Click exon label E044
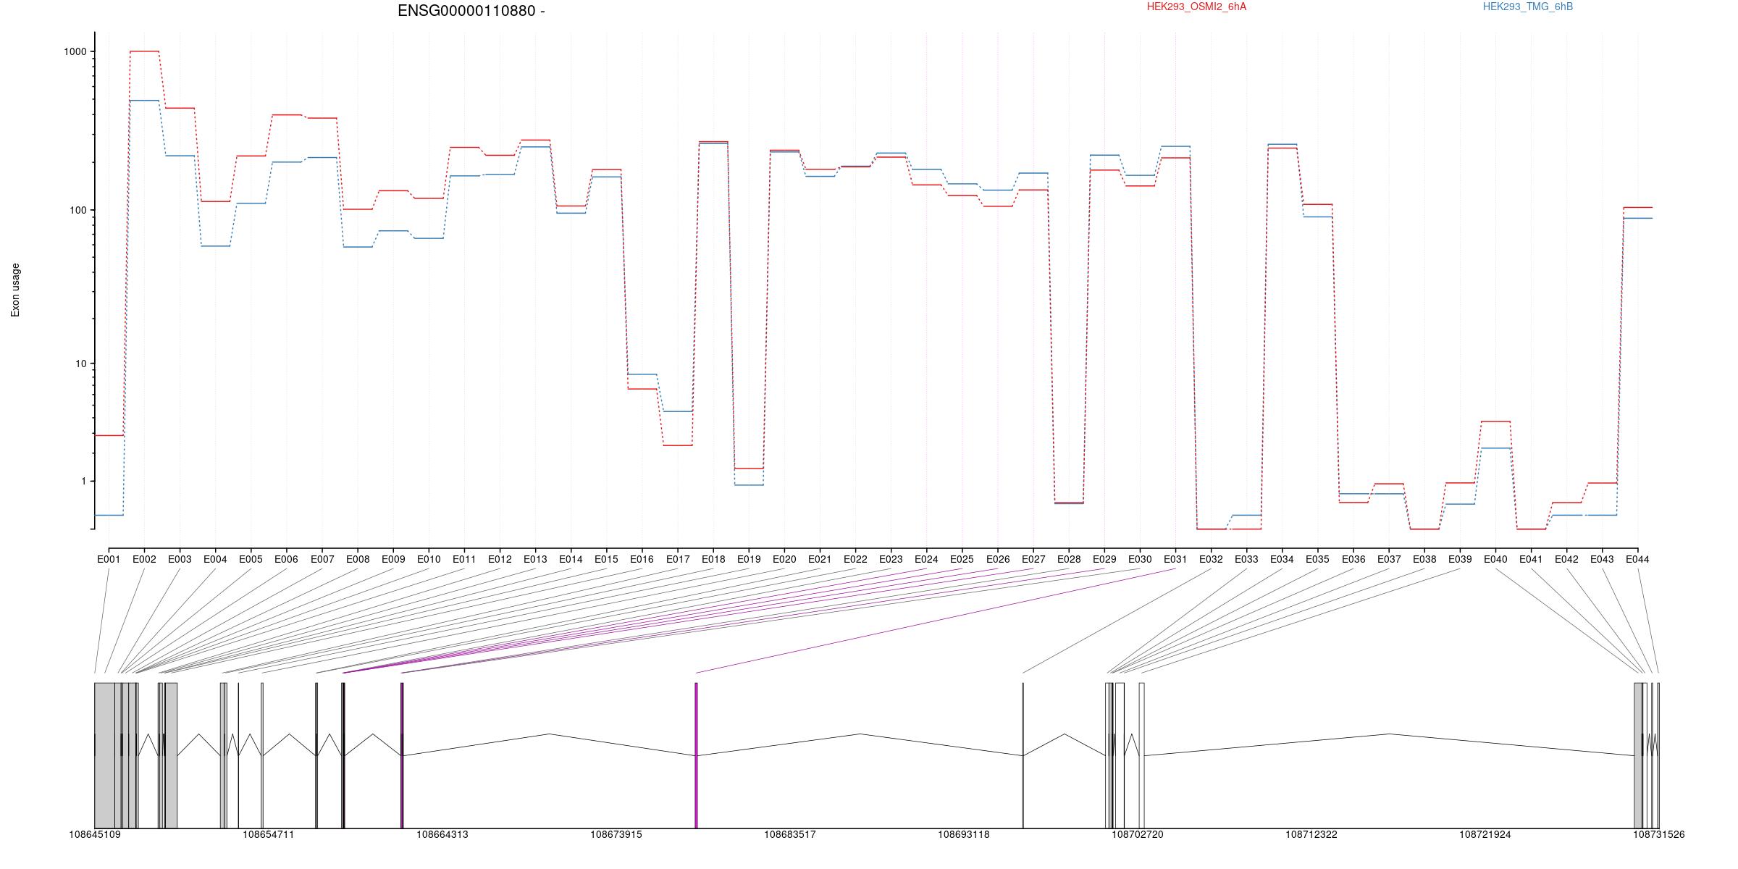The height and width of the screenshot is (869, 1738). 1637,559
